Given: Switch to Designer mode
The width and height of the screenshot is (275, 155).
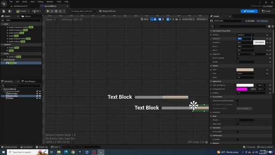Looking at the screenshot, I should click(249, 11).
